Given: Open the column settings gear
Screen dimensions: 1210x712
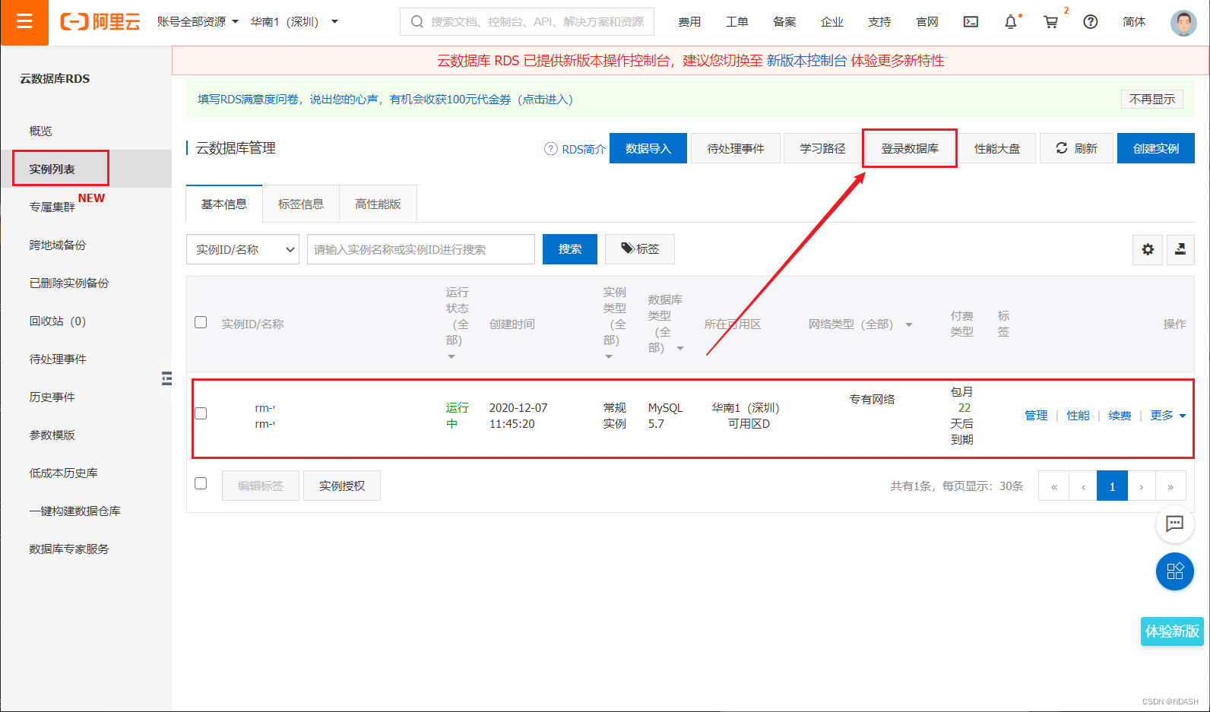Looking at the screenshot, I should (1148, 249).
